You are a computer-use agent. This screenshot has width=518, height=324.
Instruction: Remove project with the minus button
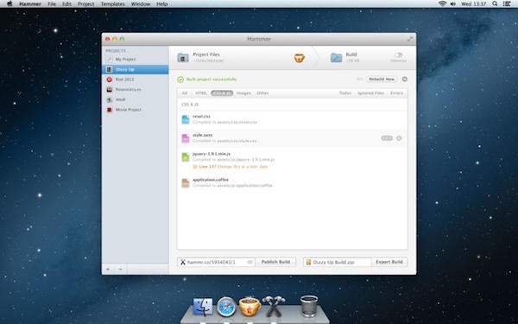pos(121,269)
